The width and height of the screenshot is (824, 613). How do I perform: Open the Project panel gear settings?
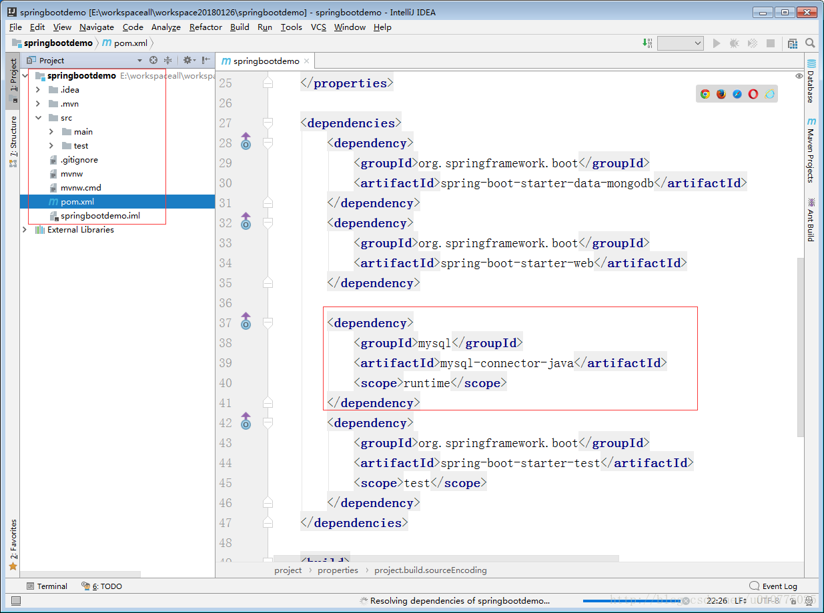(189, 60)
